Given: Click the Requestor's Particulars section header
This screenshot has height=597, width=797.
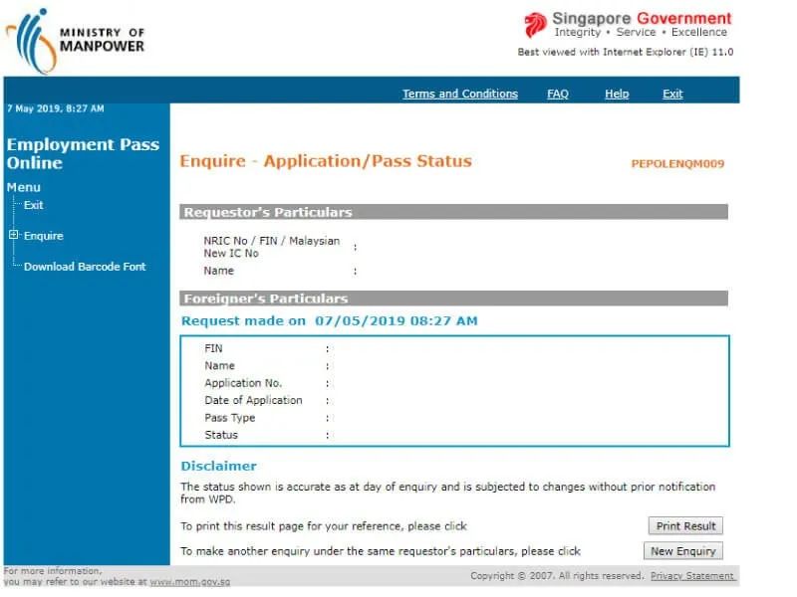Looking at the screenshot, I should pyautogui.click(x=267, y=212).
